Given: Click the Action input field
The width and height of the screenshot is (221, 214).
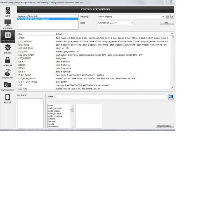Looking at the screenshot, I should click(111, 97).
